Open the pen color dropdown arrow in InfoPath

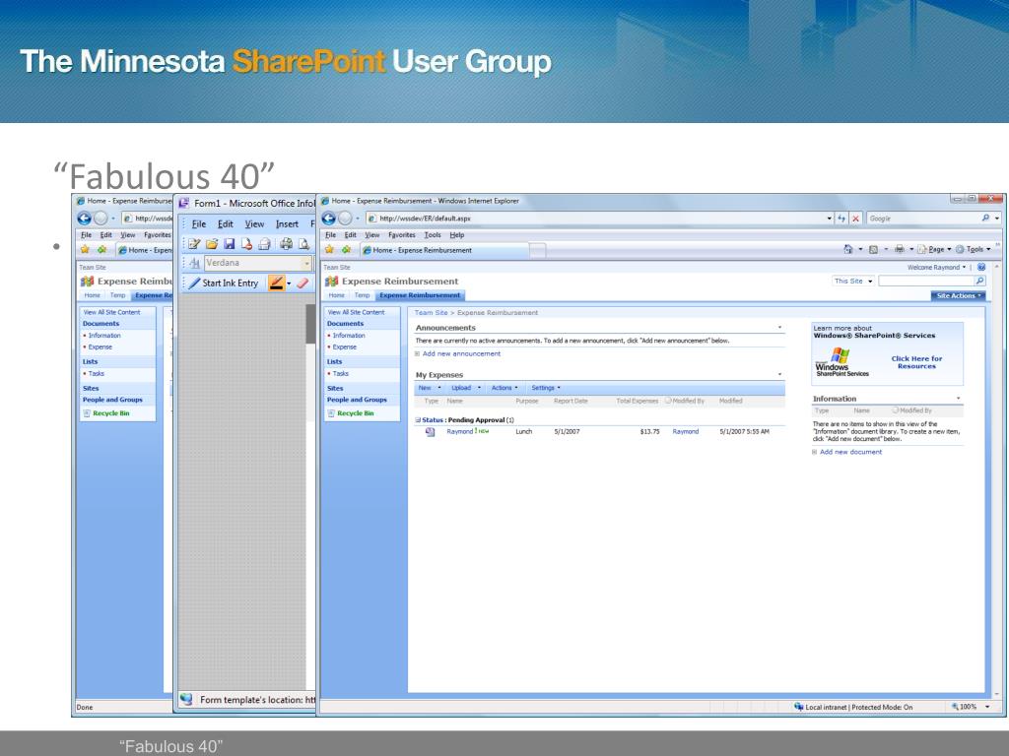pyautogui.click(x=289, y=283)
